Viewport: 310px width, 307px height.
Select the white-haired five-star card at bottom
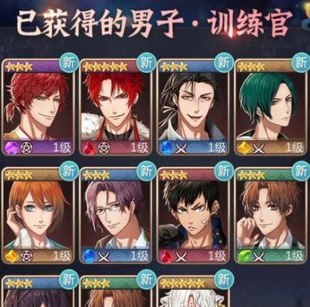click(193, 291)
